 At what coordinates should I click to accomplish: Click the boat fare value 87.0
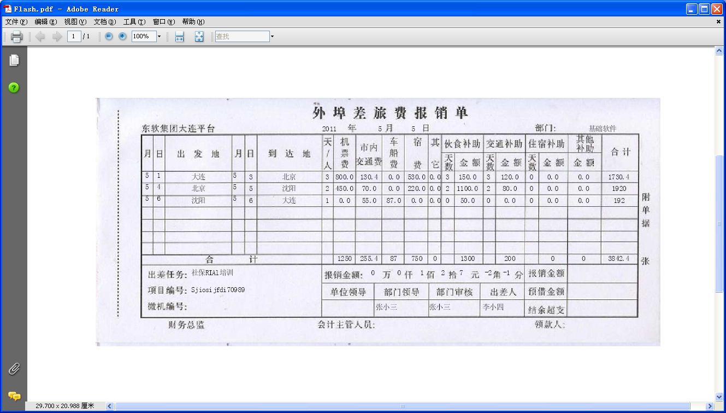click(393, 201)
